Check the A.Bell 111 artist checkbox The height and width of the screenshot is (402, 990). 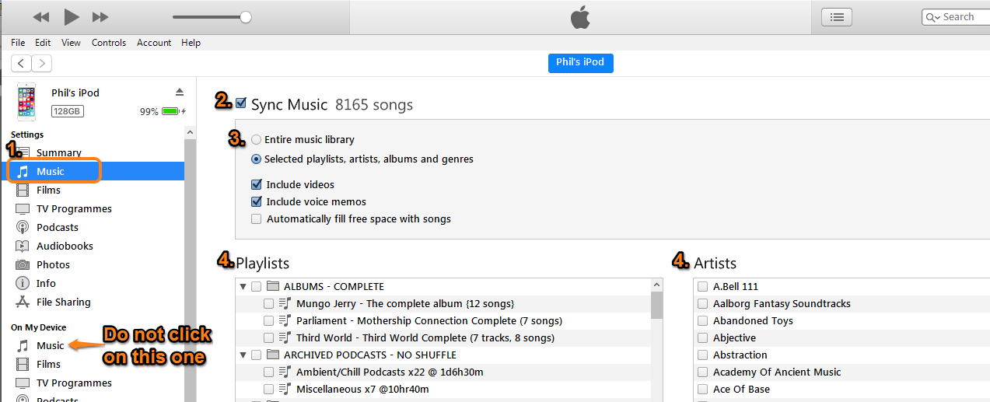click(703, 287)
